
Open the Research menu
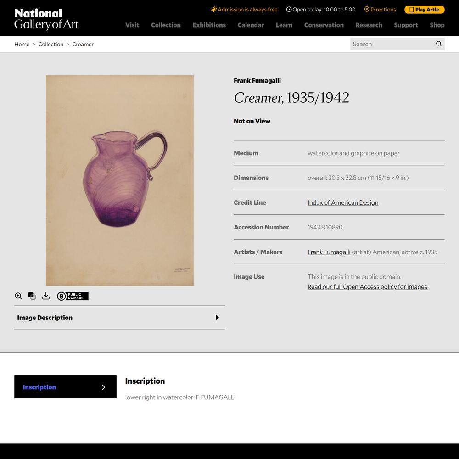coord(369,25)
